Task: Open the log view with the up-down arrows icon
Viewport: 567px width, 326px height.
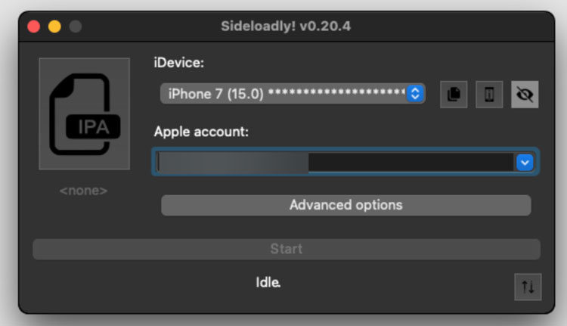Action: click(x=528, y=287)
